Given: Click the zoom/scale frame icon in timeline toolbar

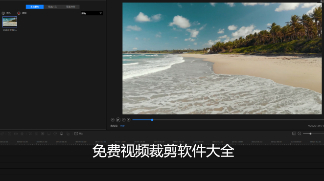Looking at the screenshot, I should 36,134.
